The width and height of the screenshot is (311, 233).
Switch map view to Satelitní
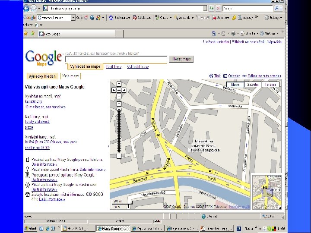click(253, 85)
